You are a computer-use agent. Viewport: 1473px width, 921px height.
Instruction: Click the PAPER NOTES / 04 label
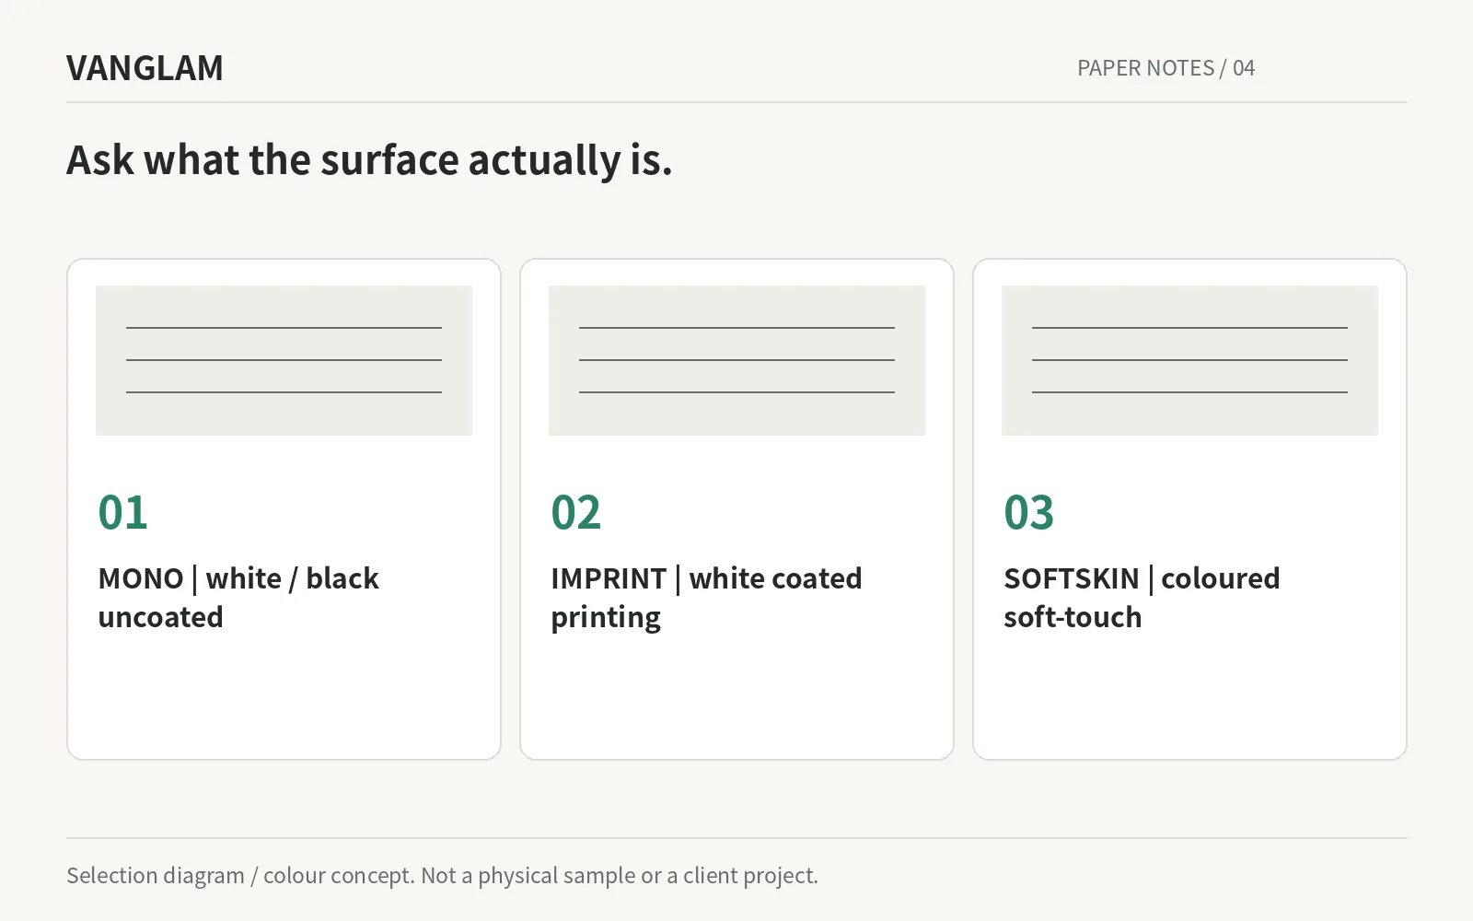[1166, 68]
